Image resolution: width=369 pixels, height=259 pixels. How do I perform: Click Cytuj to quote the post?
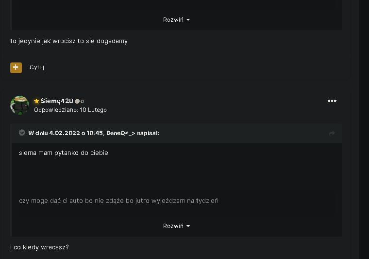[x=37, y=67]
